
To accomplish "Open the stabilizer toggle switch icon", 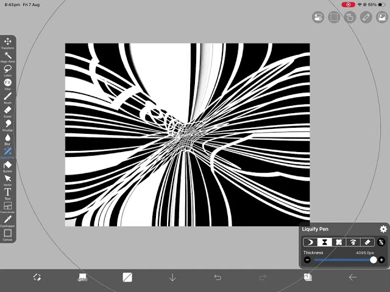I will point(318,17).
